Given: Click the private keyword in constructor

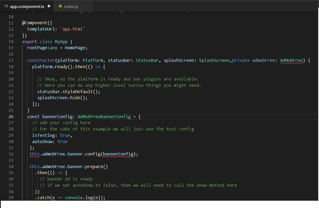Looking at the screenshot, I should (241, 60).
